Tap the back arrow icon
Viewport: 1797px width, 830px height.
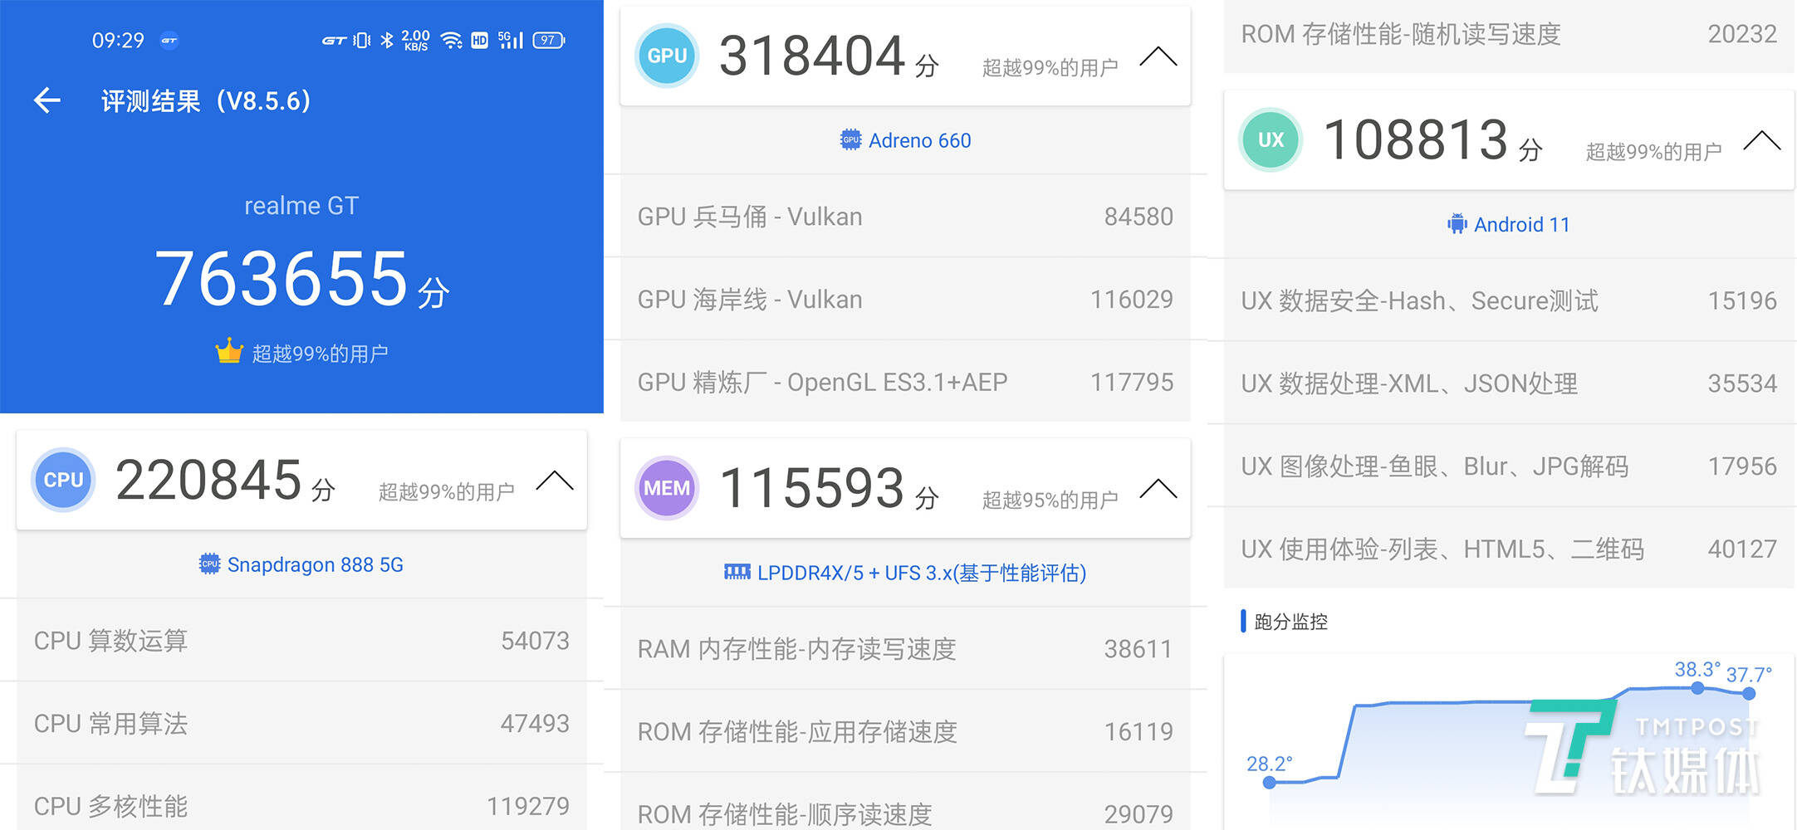47,100
